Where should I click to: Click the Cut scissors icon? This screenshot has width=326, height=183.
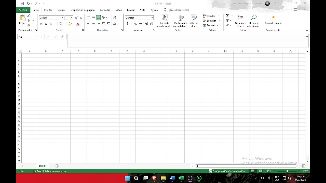(x=29, y=16)
